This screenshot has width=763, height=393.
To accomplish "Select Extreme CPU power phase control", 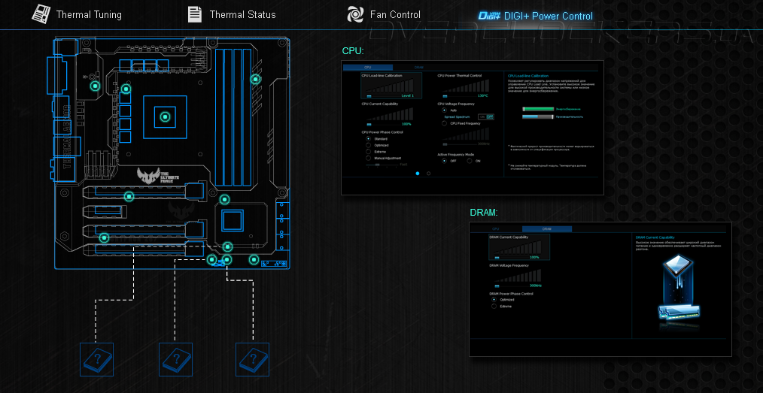I will [x=369, y=152].
